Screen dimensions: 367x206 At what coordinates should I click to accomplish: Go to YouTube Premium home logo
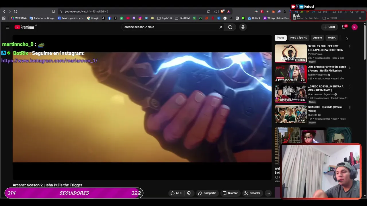pos(24,27)
